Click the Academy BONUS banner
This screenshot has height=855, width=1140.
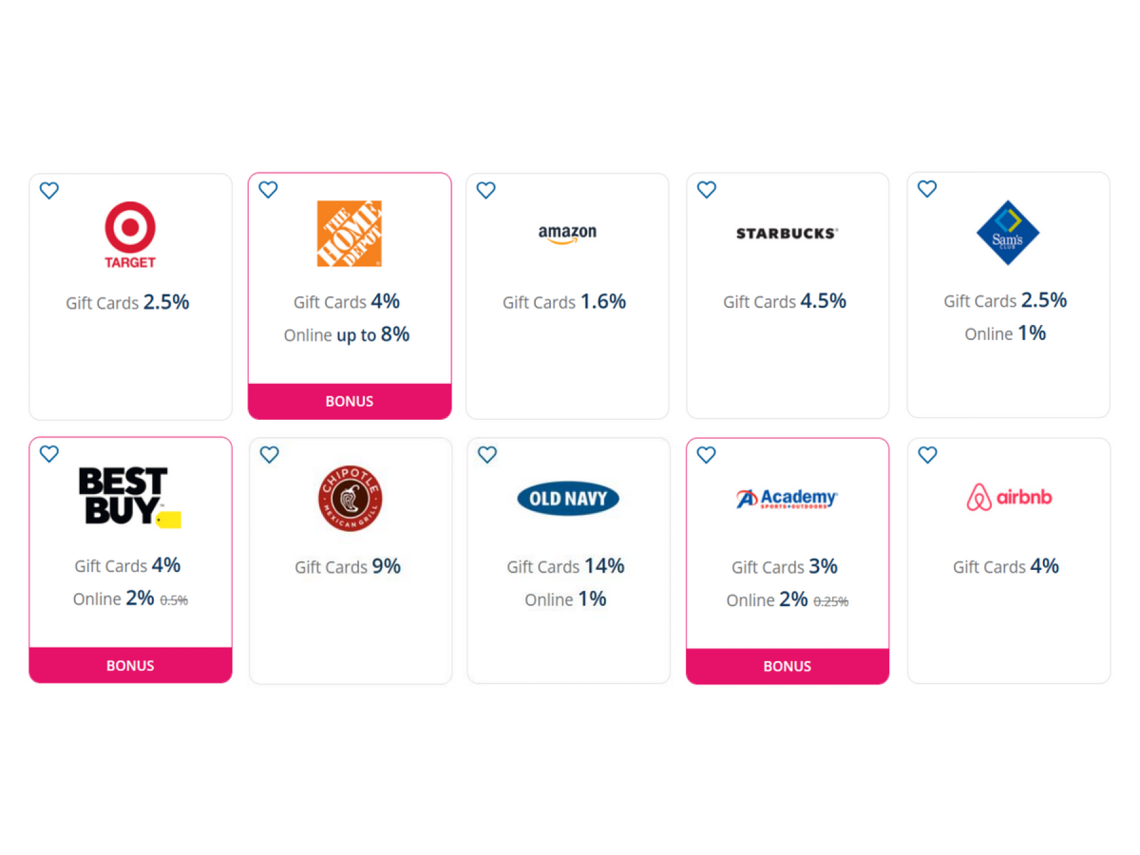click(x=787, y=666)
